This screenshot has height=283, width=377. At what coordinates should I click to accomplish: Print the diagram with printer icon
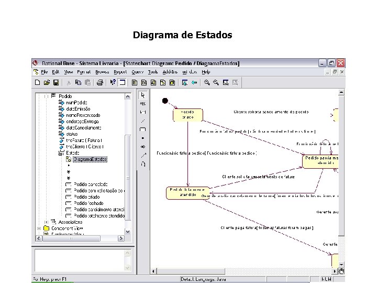(x=100, y=83)
